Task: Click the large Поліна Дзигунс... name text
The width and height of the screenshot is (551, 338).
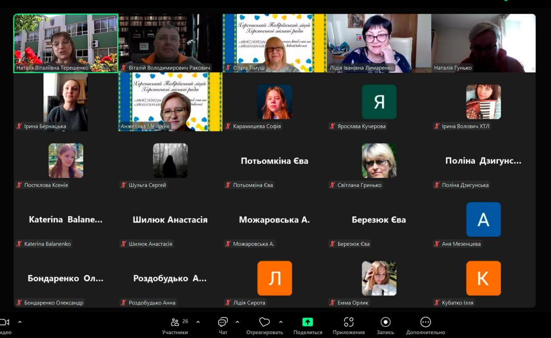Action: [x=483, y=161]
